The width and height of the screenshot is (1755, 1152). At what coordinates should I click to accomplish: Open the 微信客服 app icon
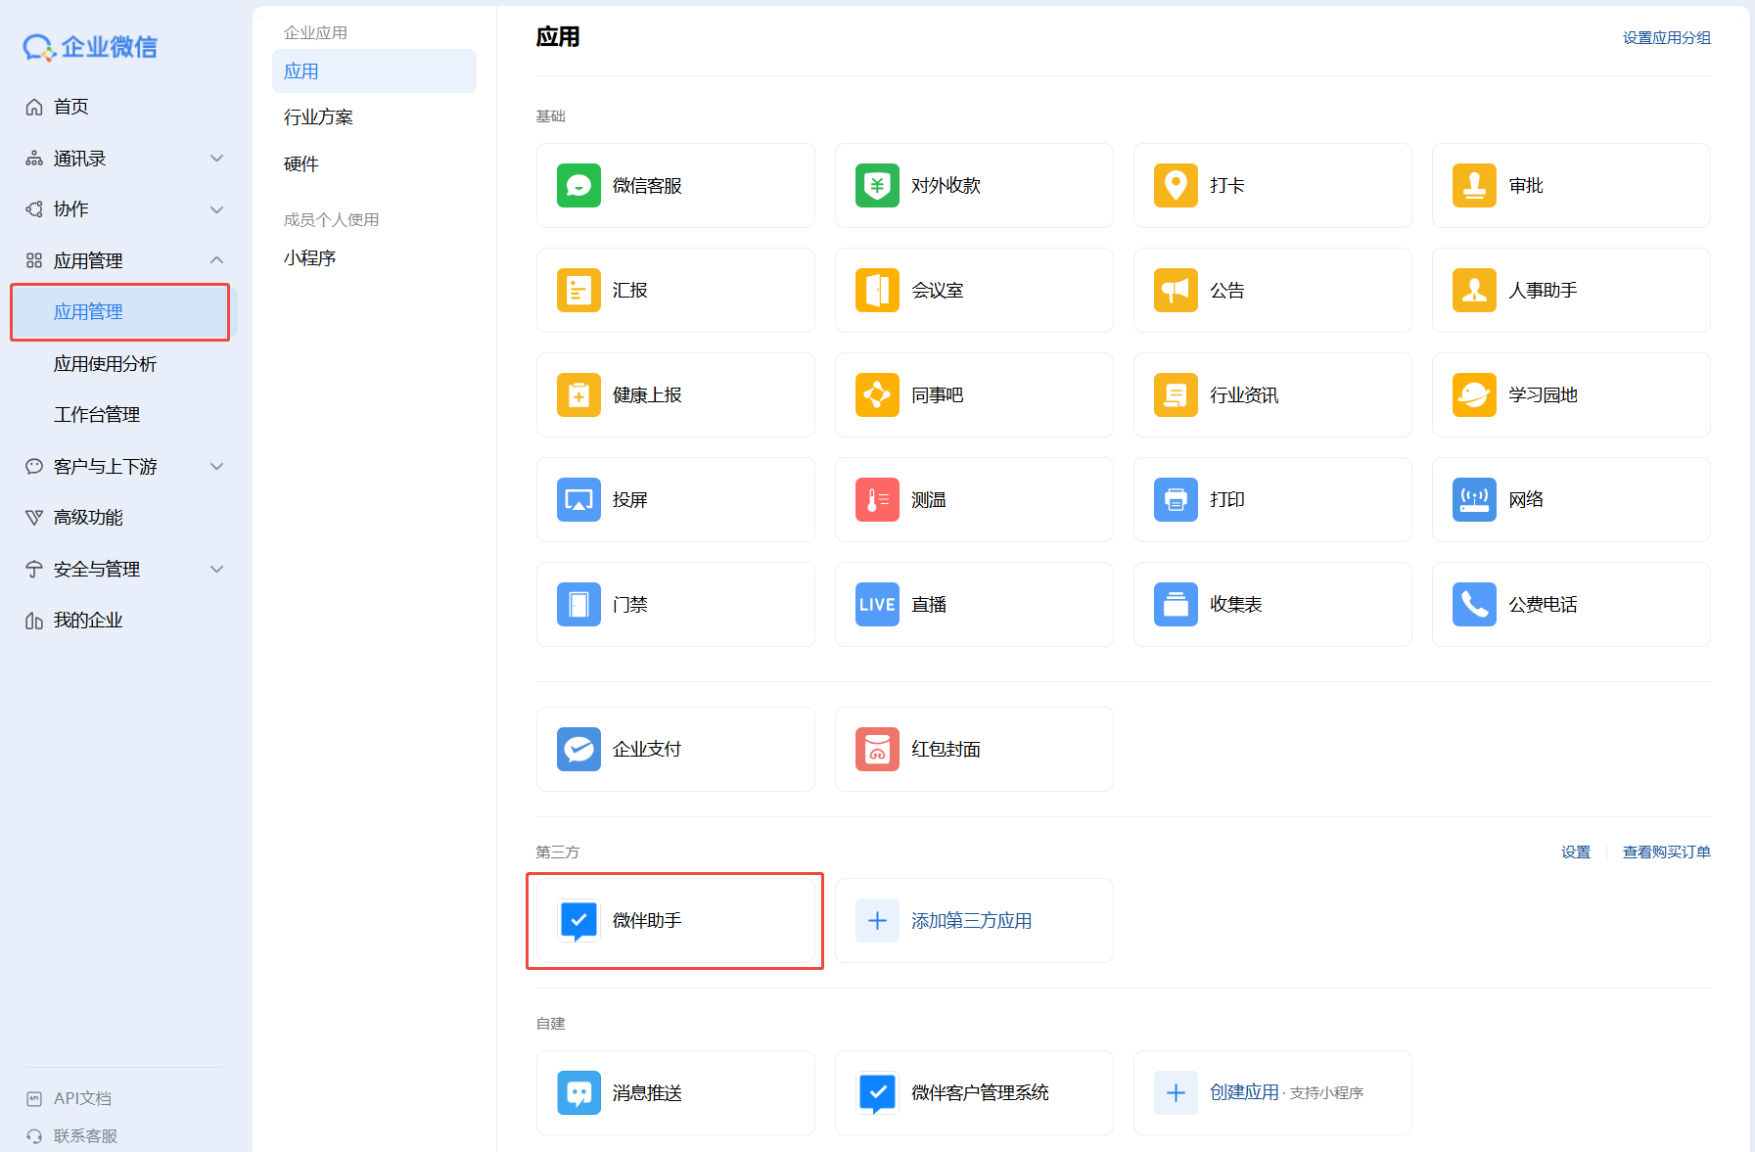tap(578, 186)
